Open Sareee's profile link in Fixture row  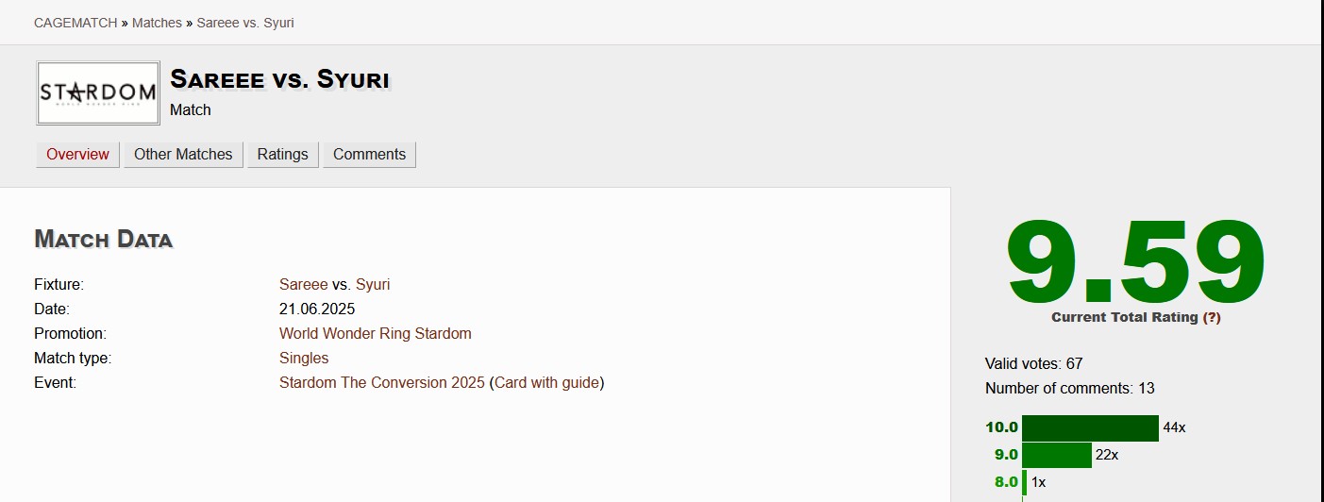[304, 284]
